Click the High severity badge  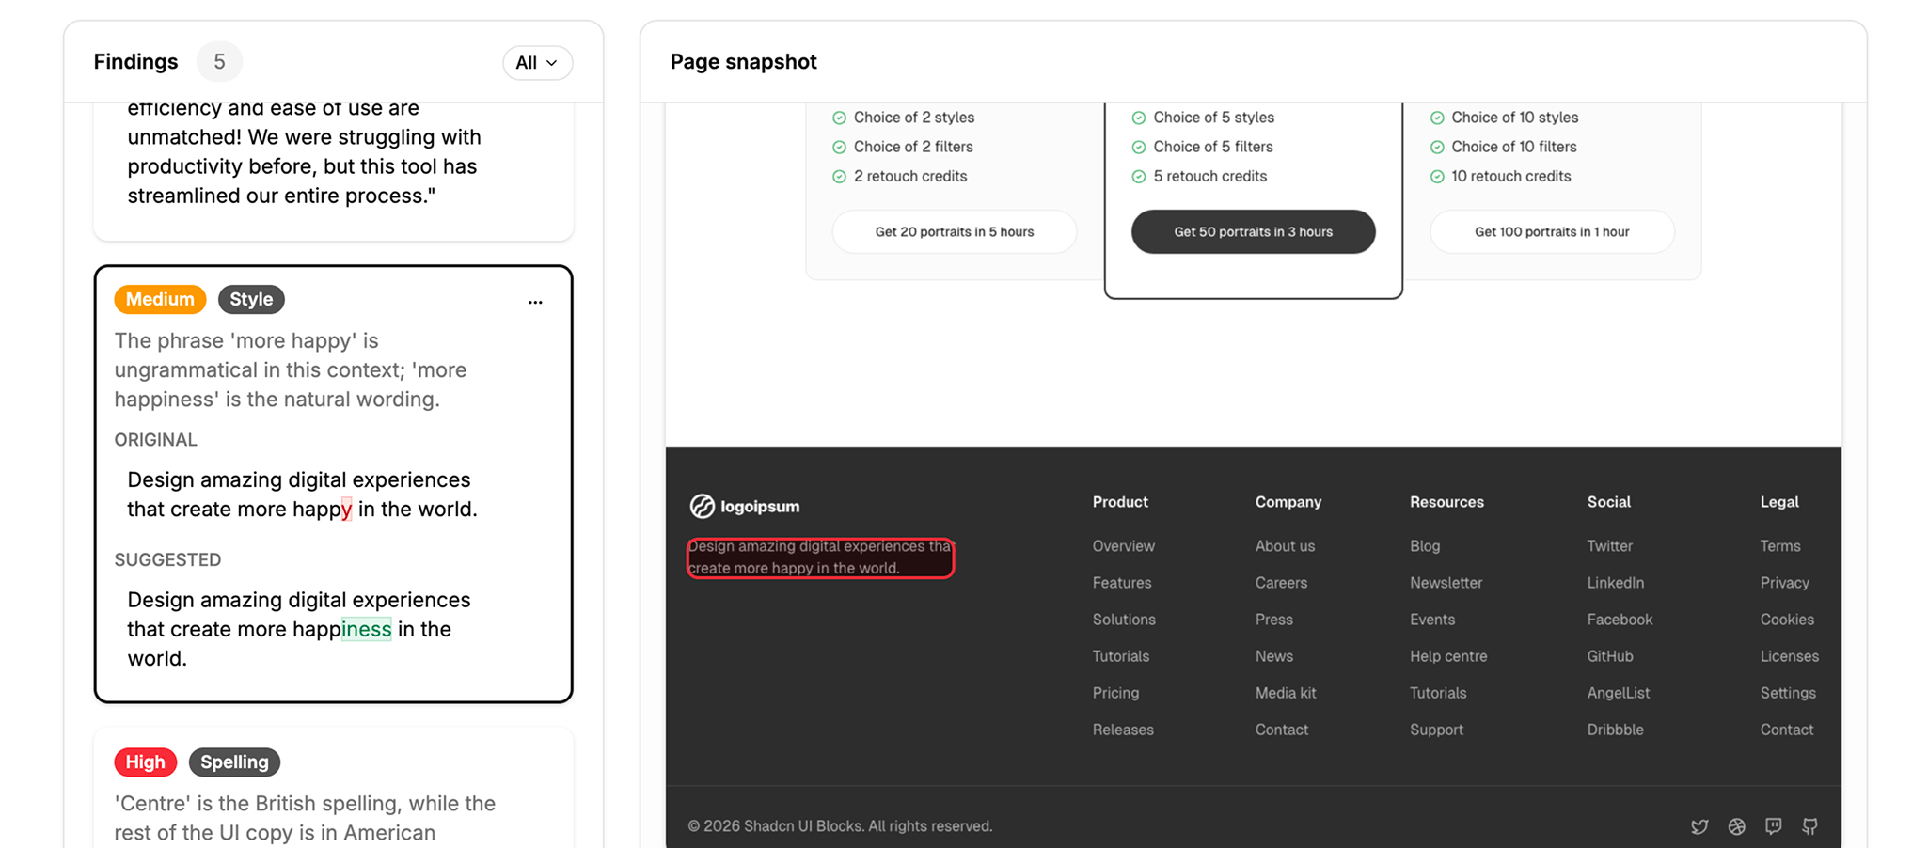(146, 762)
